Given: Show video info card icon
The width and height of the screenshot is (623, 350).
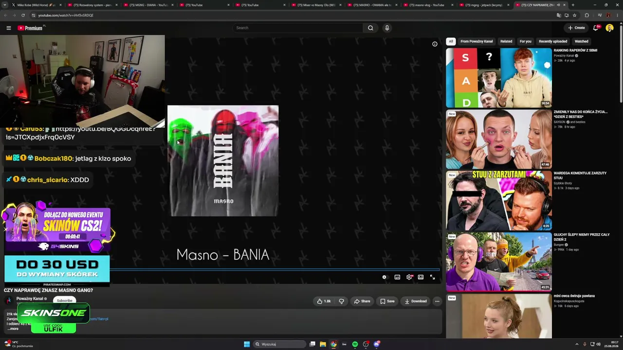Looking at the screenshot, I should (x=435, y=44).
